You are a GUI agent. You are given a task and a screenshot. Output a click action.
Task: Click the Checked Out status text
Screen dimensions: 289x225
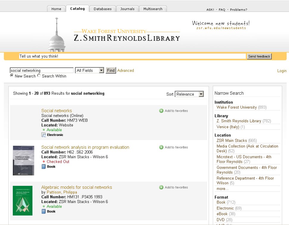pos(58,161)
